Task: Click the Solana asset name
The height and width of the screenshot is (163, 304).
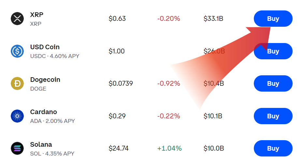Action: pyautogui.click(x=41, y=144)
